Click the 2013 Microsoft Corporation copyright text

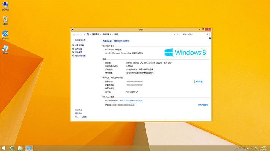pyautogui.click(x=124, y=53)
